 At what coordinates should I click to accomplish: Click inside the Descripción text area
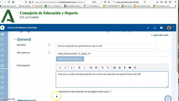[112, 79]
